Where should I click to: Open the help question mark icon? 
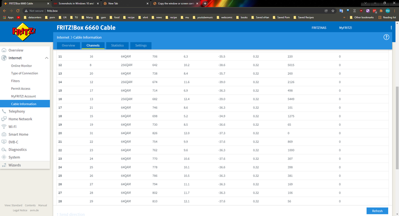tap(386, 37)
